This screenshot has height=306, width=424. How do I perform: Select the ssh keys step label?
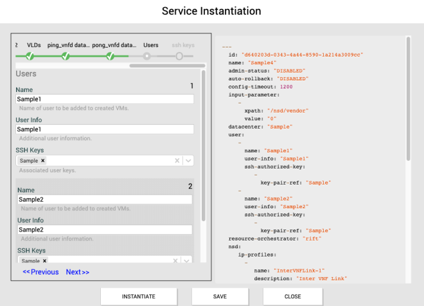[182, 46]
